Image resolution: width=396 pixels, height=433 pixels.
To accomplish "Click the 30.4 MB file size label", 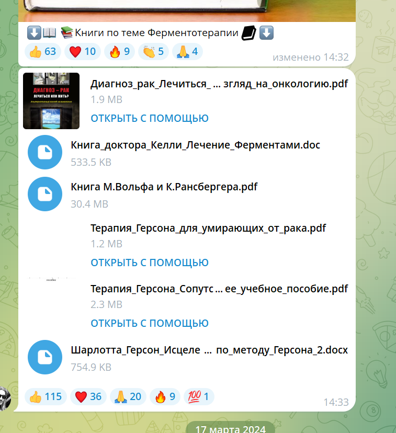I will click(89, 204).
